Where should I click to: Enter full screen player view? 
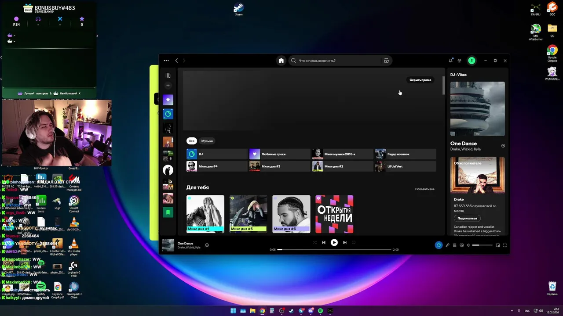pos(505,245)
